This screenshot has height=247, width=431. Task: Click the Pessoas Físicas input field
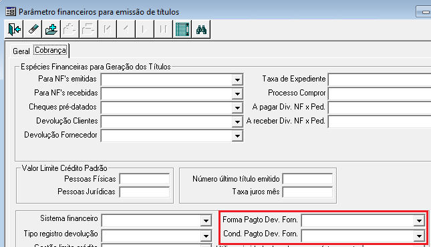[x=144, y=179]
